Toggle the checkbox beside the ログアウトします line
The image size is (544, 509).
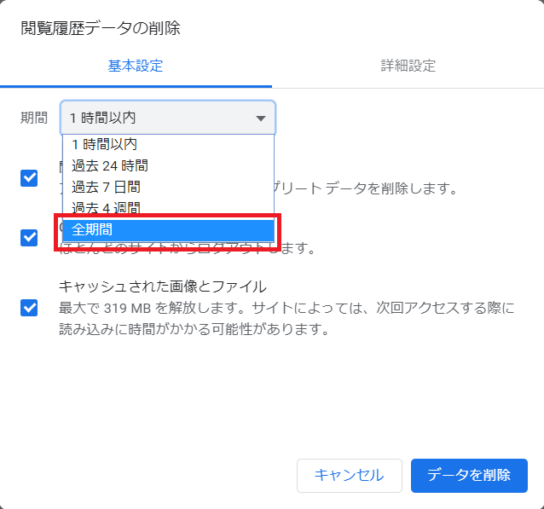click(x=30, y=237)
